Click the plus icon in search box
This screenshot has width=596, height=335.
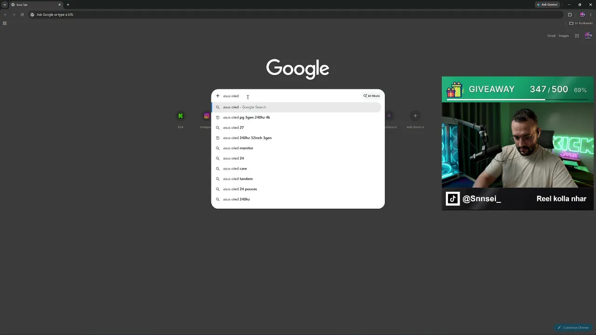[x=217, y=96]
